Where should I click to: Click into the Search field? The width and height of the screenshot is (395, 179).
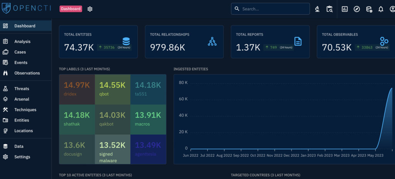274,9
